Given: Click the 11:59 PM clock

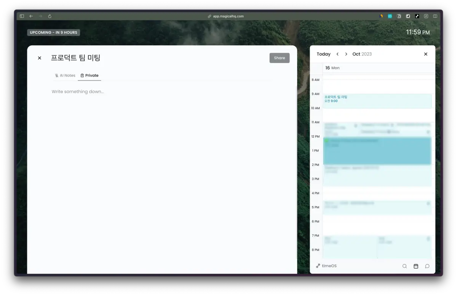Looking at the screenshot, I should pyautogui.click(x=418, y=32).
